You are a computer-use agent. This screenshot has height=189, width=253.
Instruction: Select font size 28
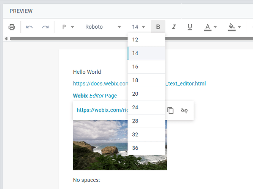[146, 121]
